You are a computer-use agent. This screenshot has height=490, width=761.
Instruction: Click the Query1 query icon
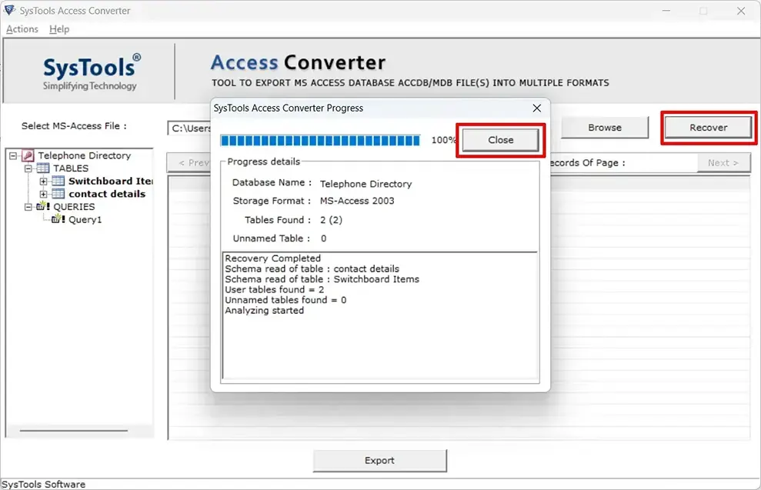[58, 218]
